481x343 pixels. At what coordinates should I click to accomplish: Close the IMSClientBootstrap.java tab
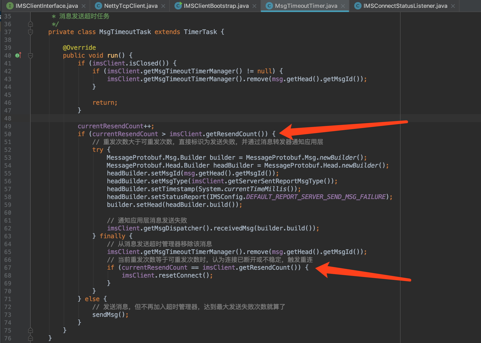point(254,5)
